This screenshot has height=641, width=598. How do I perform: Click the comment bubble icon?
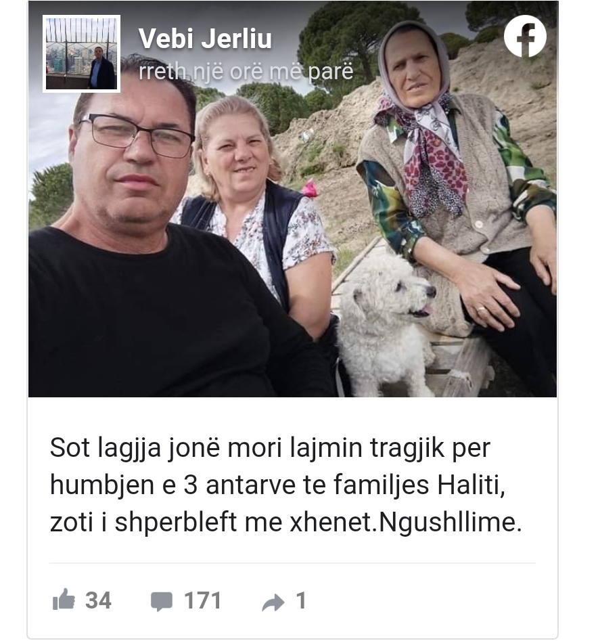pyautogui.click(x=162, y=601)
